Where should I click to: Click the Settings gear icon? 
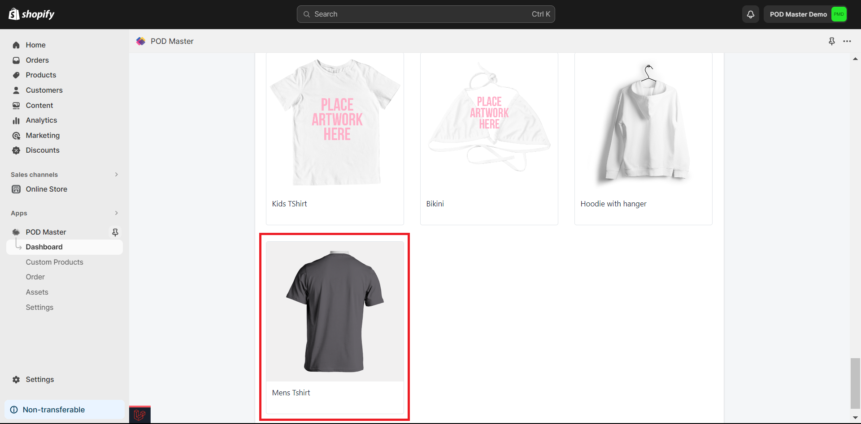[16, 379]
